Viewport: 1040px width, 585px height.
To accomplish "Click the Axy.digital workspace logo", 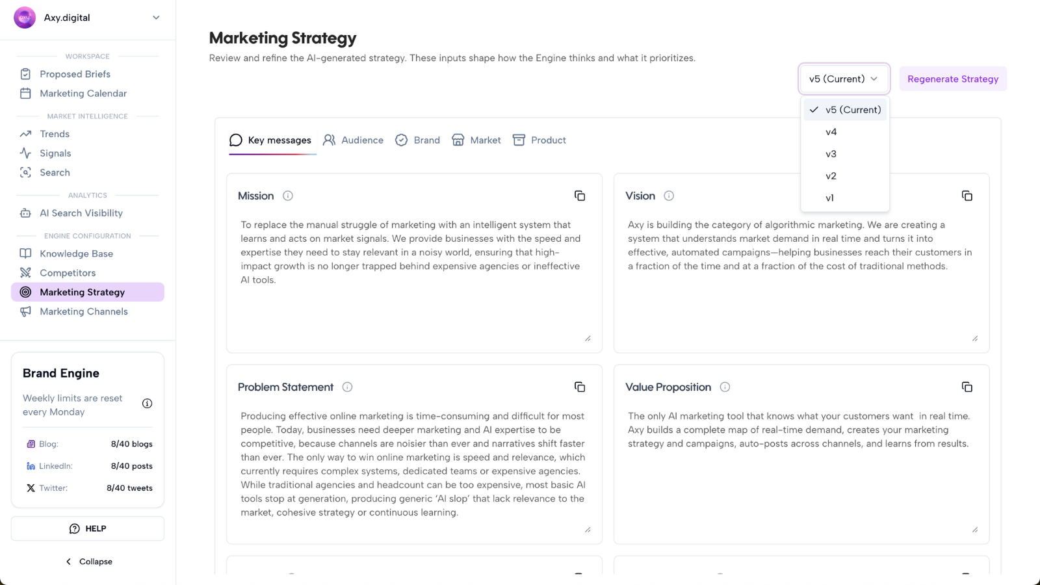I will point(25,18).
